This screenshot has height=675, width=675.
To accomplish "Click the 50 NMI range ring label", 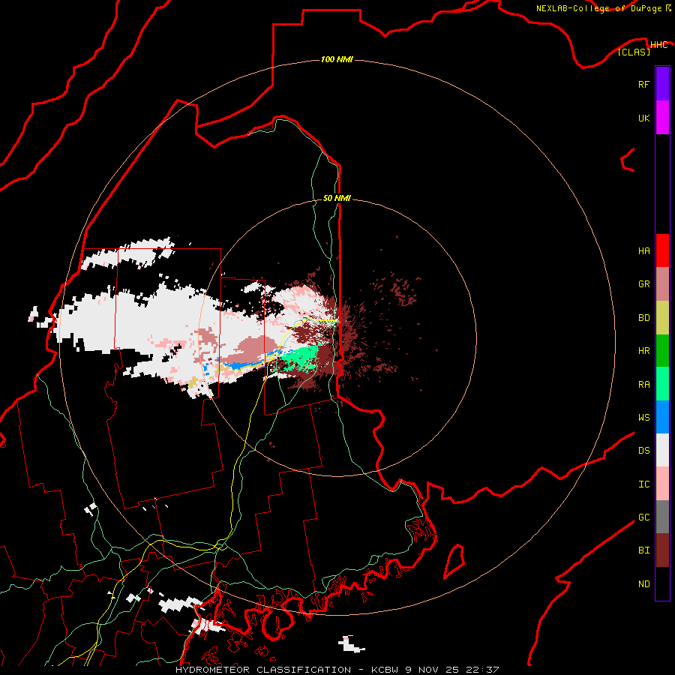I will pos(337,198).
